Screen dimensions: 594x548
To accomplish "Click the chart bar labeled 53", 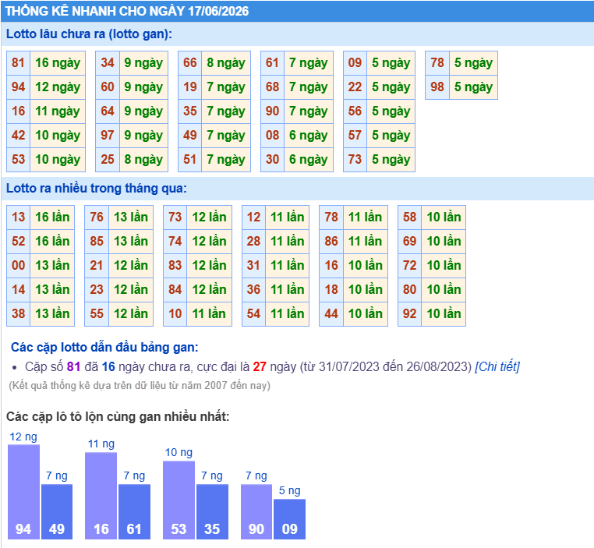I will click(x=179, y=500).
